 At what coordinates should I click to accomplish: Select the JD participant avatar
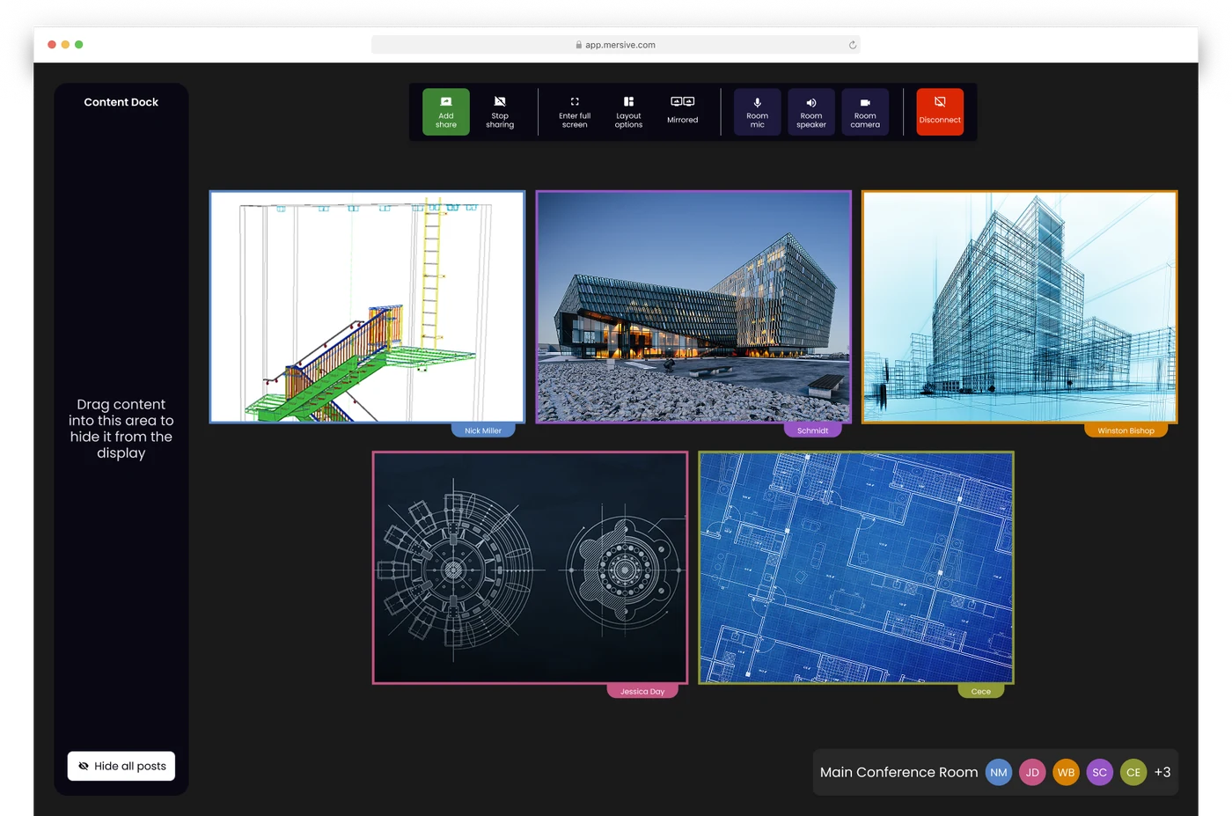[1032, 772]
